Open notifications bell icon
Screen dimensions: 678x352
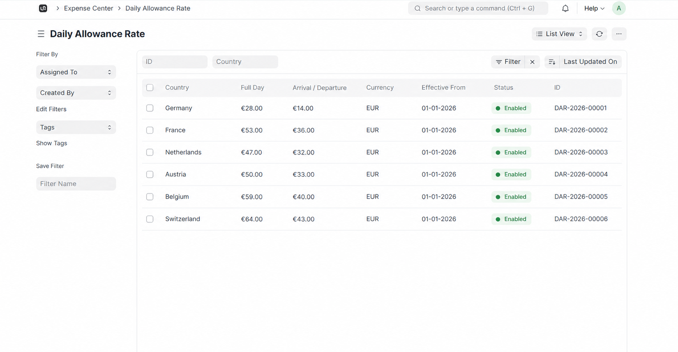(x=565, y=8)
